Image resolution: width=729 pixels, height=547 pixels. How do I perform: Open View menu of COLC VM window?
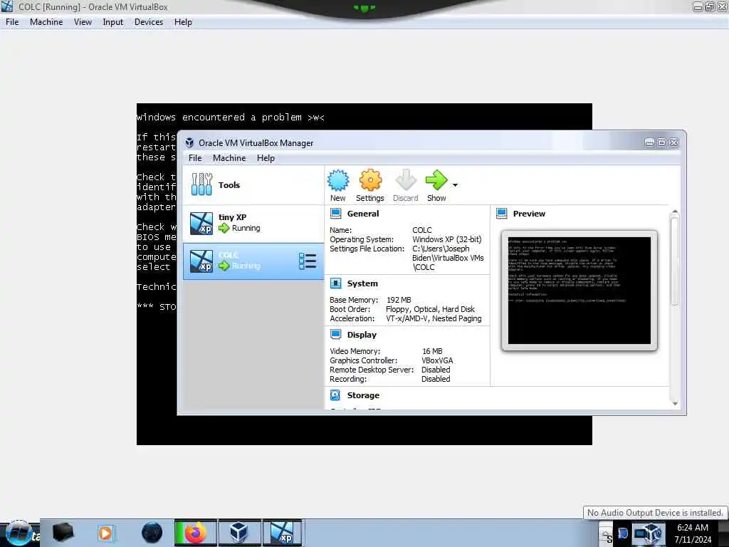(x=83, y=22)
